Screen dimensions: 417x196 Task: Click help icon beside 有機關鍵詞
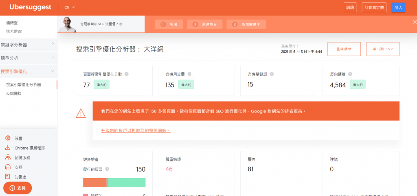[x=272, y=74]
